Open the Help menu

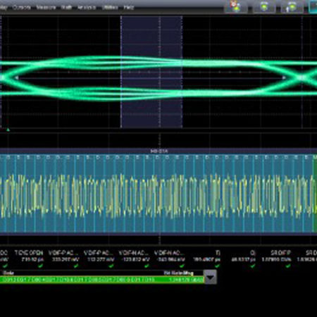tap(129, 8)
